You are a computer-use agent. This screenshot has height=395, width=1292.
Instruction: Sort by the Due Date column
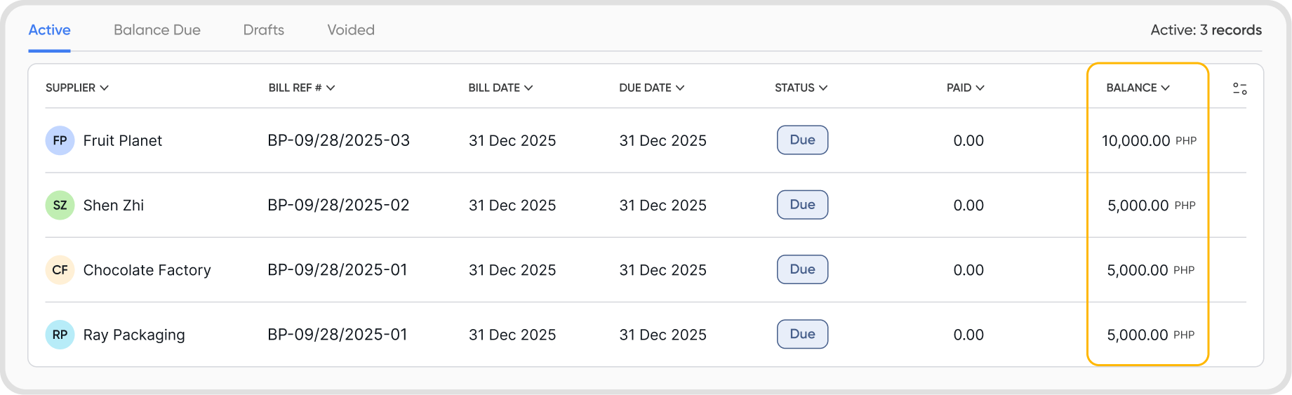[651, 88]
